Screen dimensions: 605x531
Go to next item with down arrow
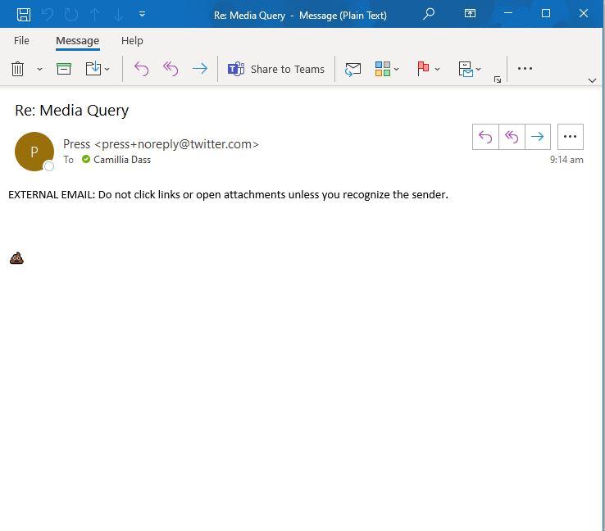pyautogui.click(x=118, y=14)
